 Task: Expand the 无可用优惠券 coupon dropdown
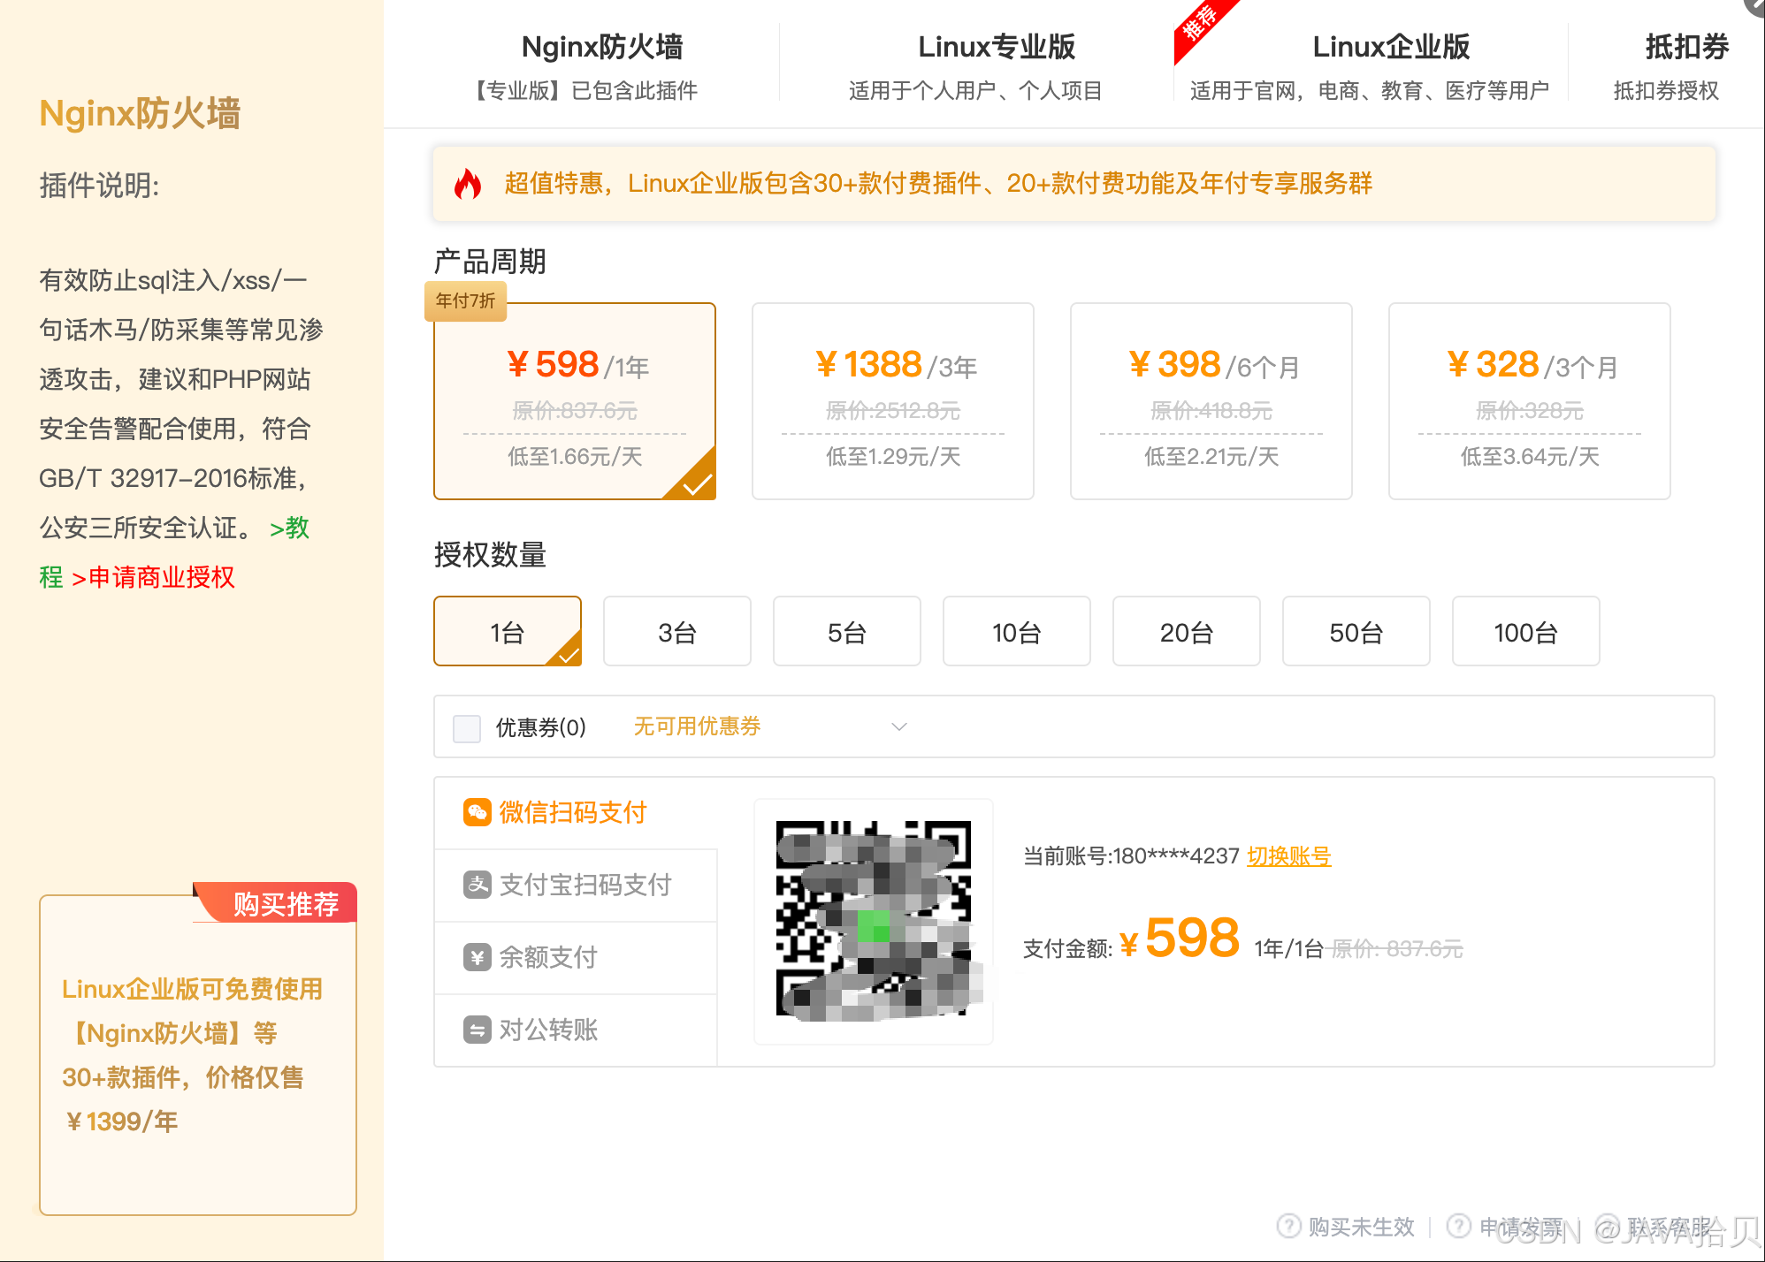pos(771,726)
